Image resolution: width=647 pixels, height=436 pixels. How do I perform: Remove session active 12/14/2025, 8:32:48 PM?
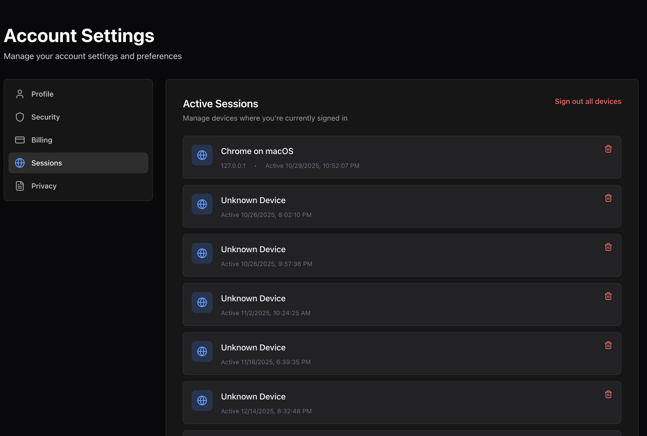pos(608,394)
